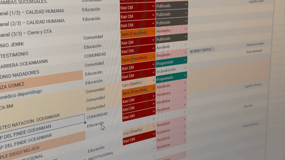The image size is (285, 160).
Task: Select the 'ONIO NADADORES' cell
Action: click(x=20, y=75)
